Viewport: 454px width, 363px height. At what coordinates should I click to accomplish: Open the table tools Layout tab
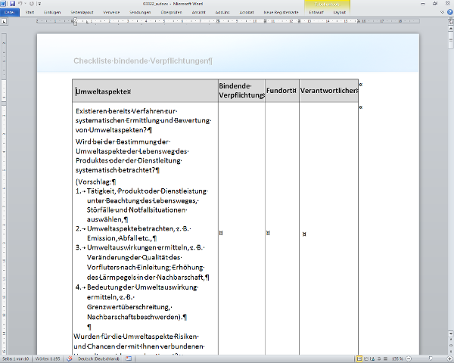[x=340, y=13]
